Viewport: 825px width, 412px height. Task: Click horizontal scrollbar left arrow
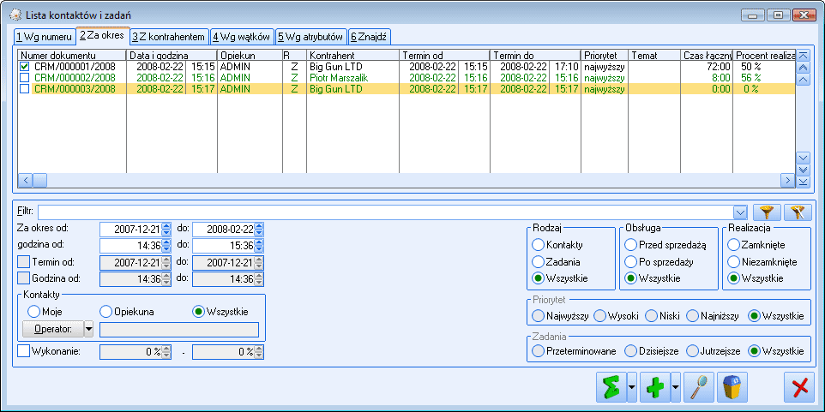[x=25, y=180]
